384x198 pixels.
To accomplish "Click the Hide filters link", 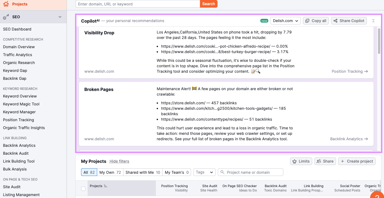I will [119, 161].
